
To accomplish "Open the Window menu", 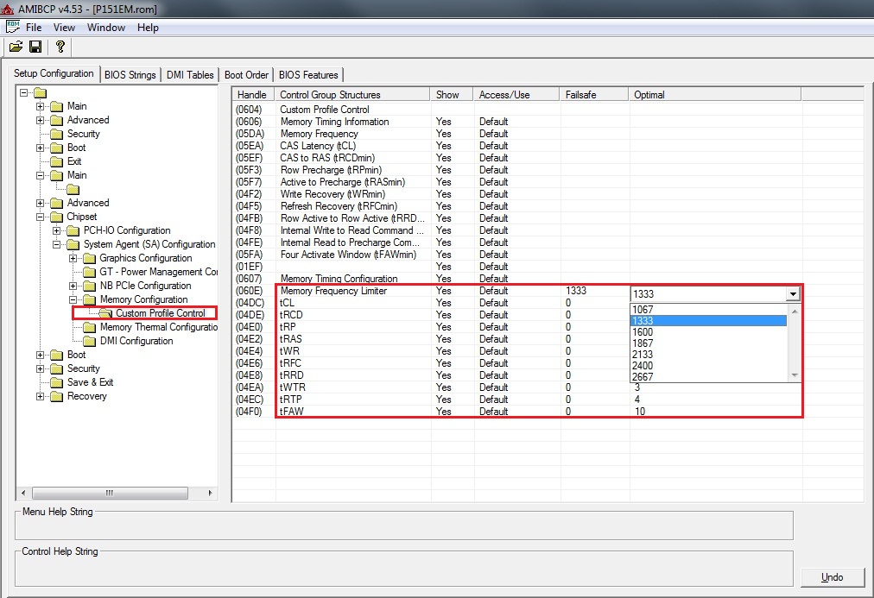I will 106,28.
